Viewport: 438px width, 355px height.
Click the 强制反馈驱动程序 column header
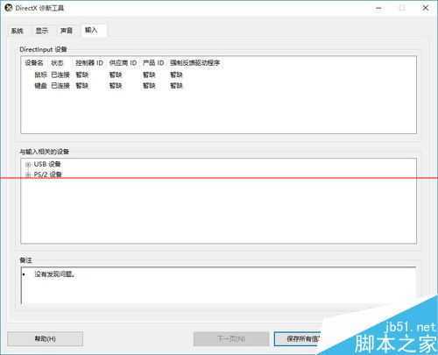click(195, 63)
